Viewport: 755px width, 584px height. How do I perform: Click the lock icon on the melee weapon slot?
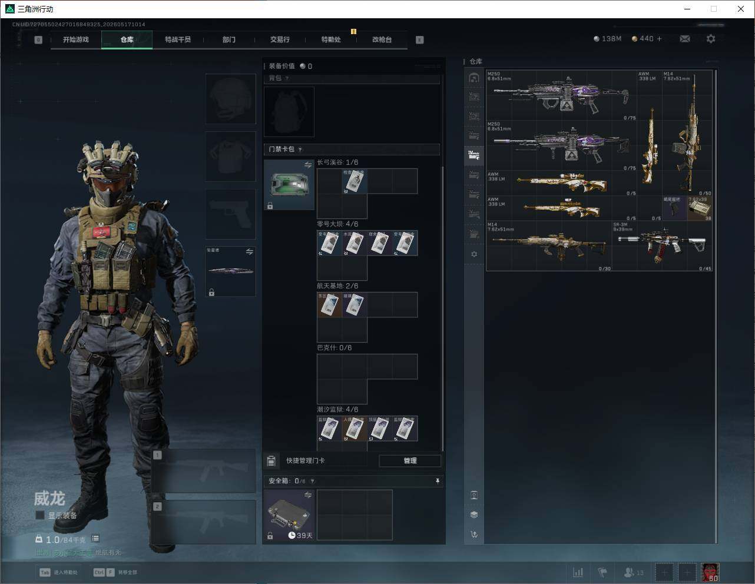pos(211,292)
